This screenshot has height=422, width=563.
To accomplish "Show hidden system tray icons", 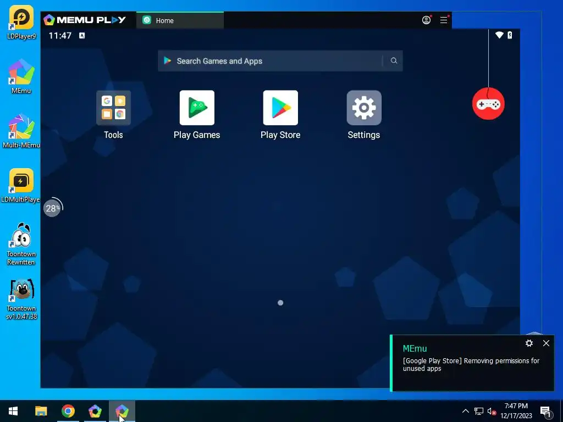I will 465,411.
